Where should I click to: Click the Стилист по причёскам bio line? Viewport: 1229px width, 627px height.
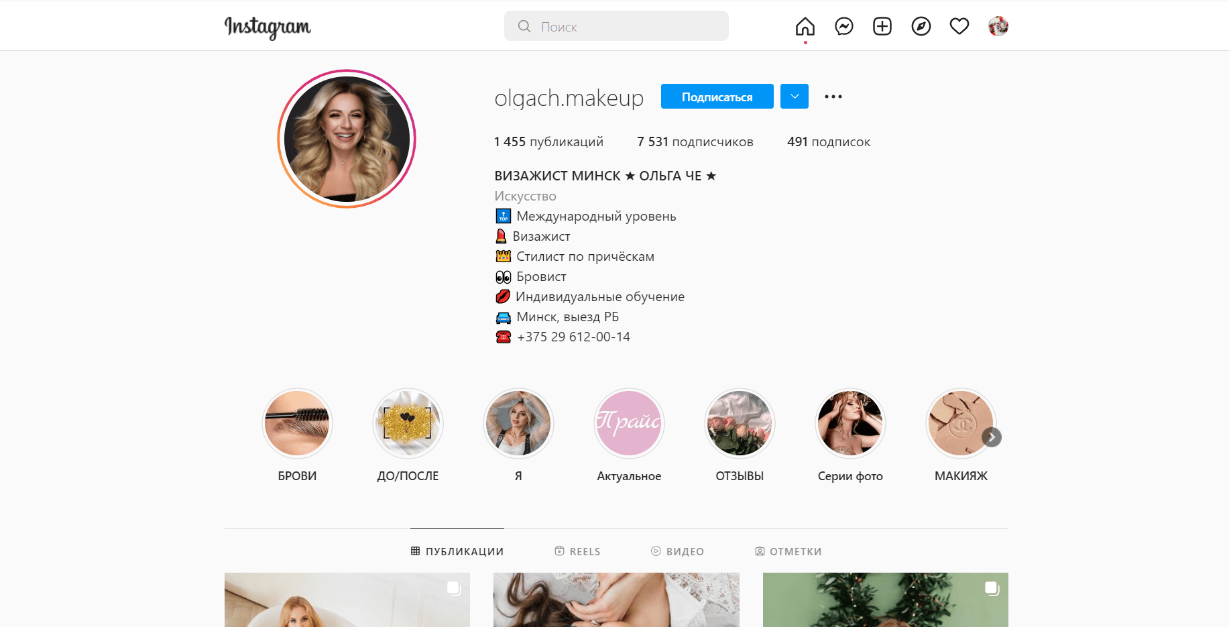click(575, 256)
